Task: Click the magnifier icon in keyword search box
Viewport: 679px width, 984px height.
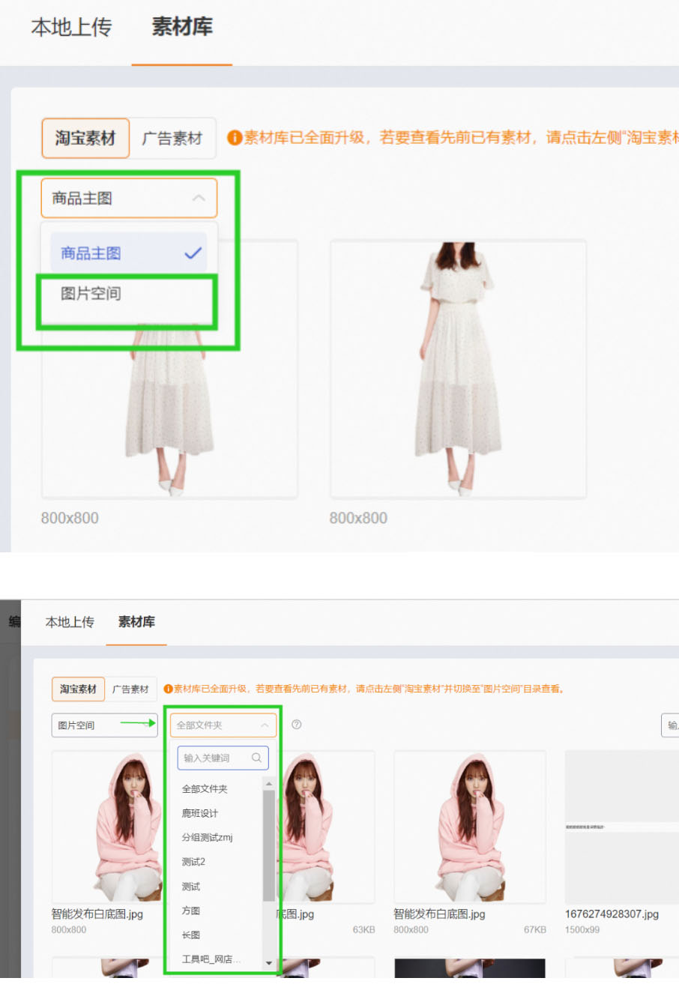Action: (x=257, y=758)
